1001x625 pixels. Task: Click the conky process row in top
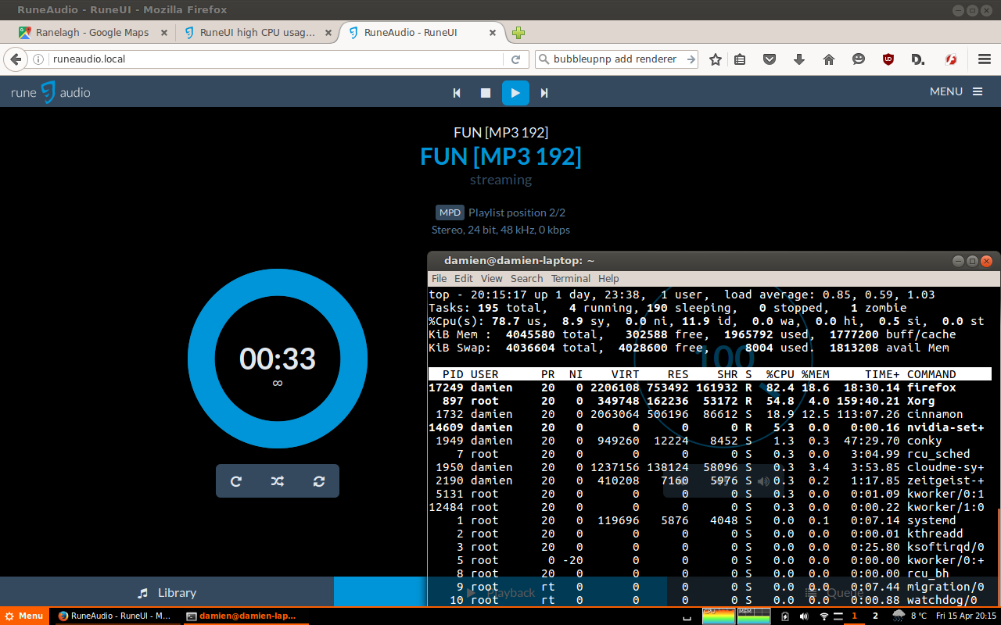[x=712, y=441]
